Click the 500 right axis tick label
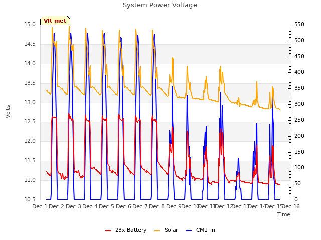321x240 pixels. pyautogui.click(x=299, y=41)
